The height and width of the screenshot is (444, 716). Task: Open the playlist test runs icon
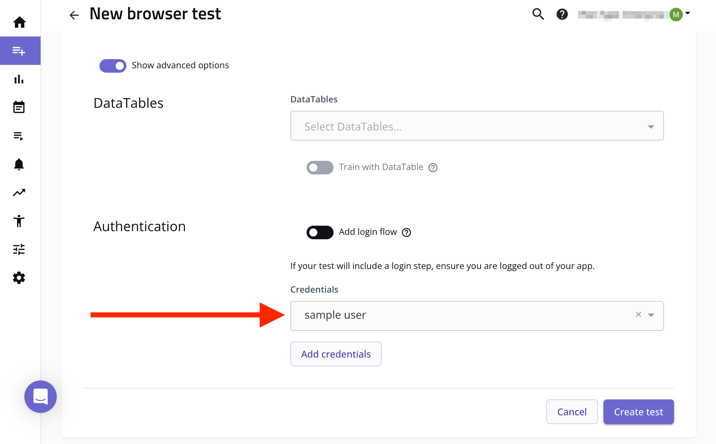(19, 136)
